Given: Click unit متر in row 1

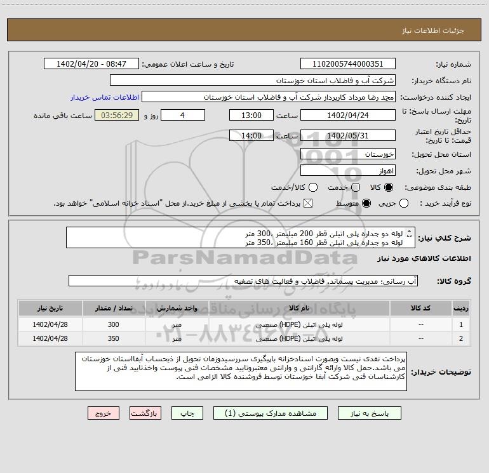Looking at the screenshot, I should click(177, 325).
